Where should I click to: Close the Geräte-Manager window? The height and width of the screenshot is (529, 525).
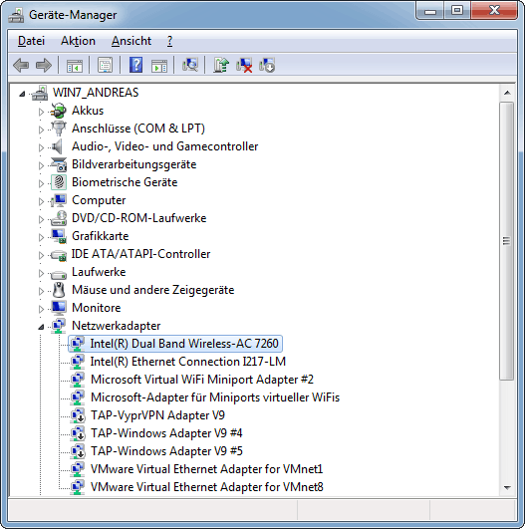coord(494,11)
